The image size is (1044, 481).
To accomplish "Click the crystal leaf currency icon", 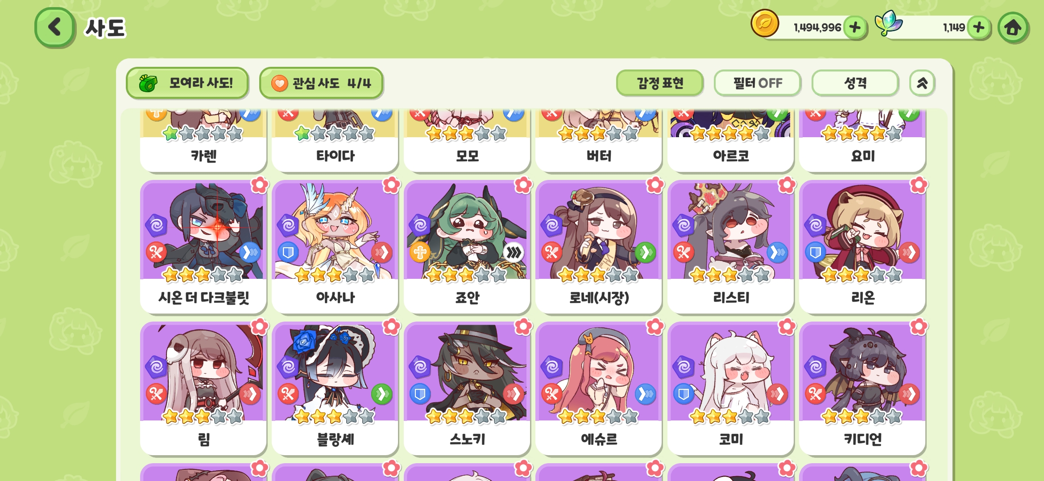I will [888, 23].
